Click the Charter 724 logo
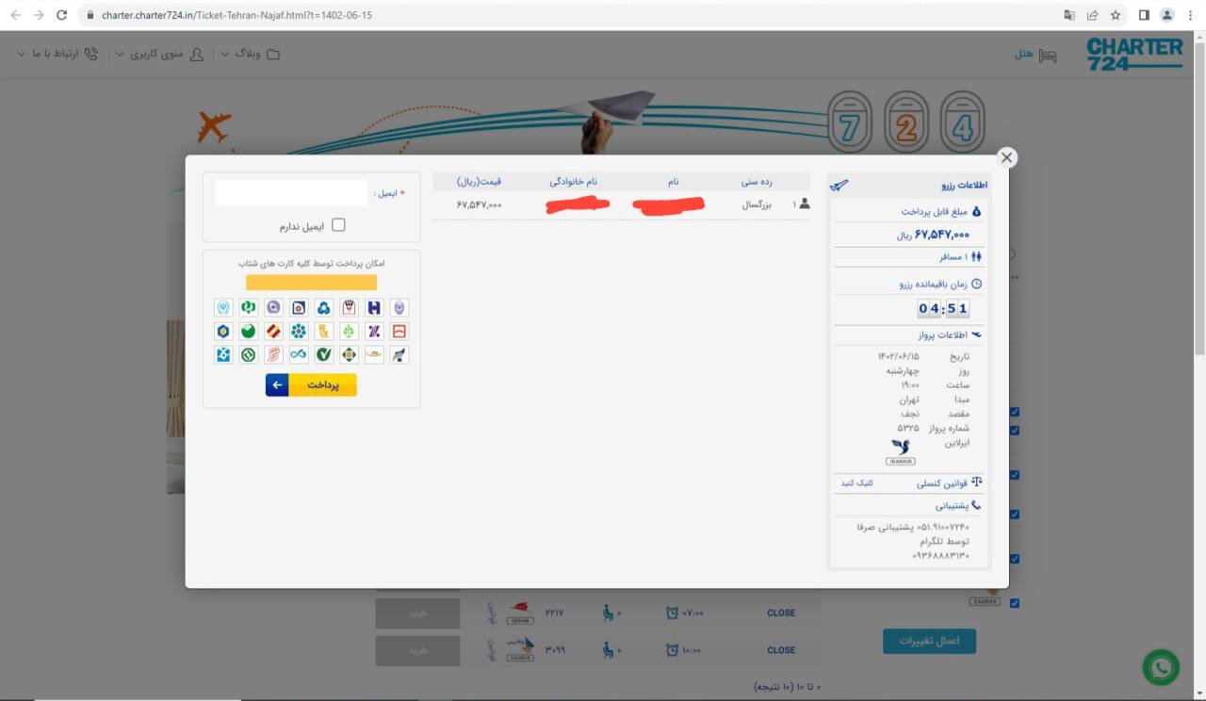The image size is (1206, 701). (1133, 55)
